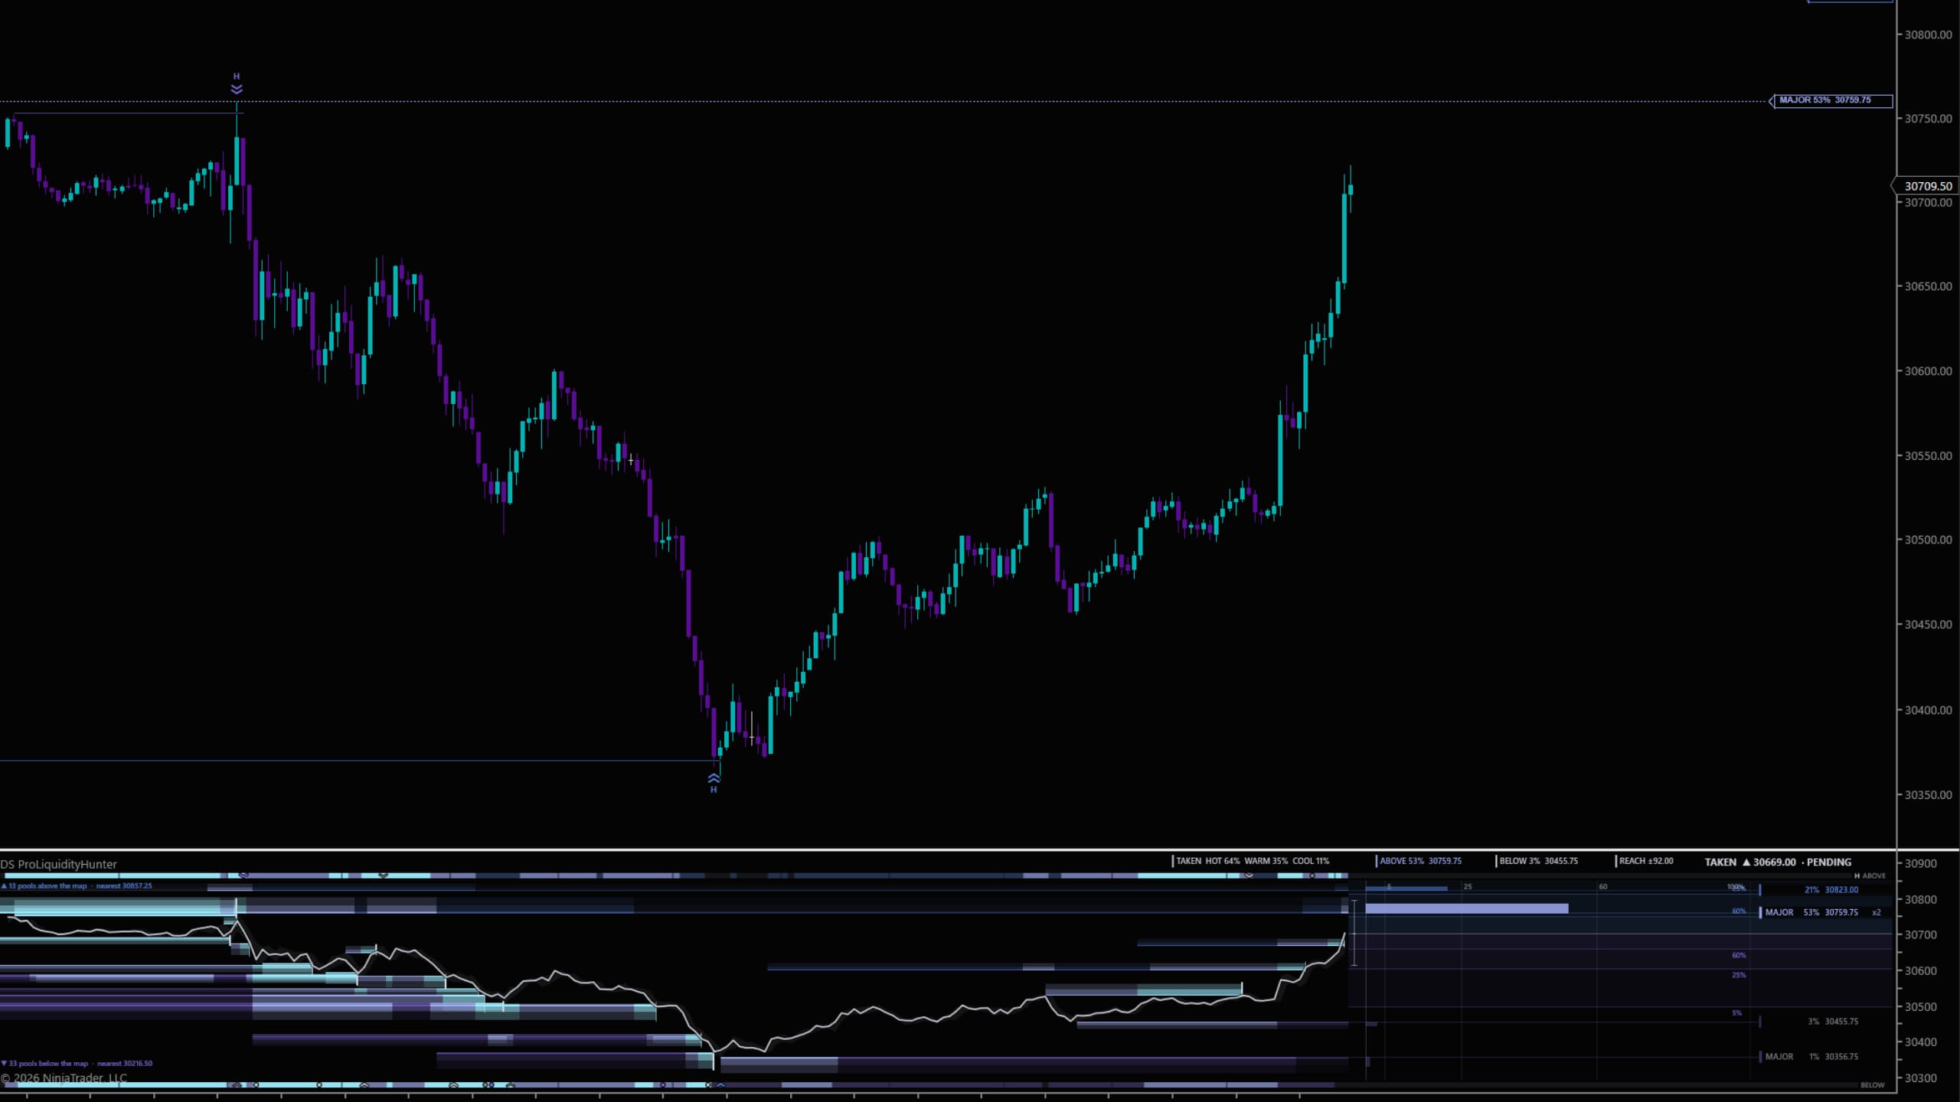
Task: Click the BELOW label at panel bottom
Action: (x=1872, y=1085)
